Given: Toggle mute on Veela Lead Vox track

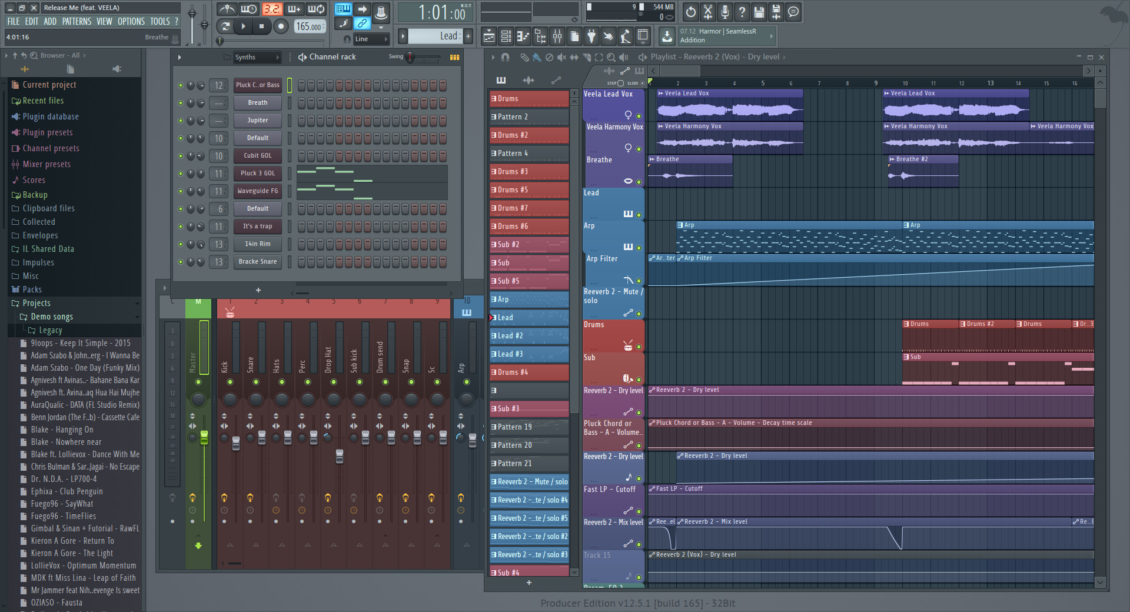Looking at the screenshot, I should coord(639,116).
